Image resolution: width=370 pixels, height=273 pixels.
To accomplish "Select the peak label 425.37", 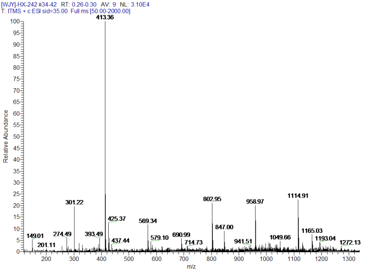I will point(117,218).
